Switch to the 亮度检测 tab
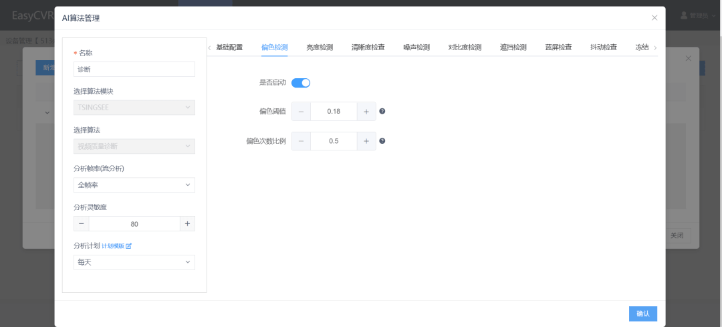 (x=320, y=47)
